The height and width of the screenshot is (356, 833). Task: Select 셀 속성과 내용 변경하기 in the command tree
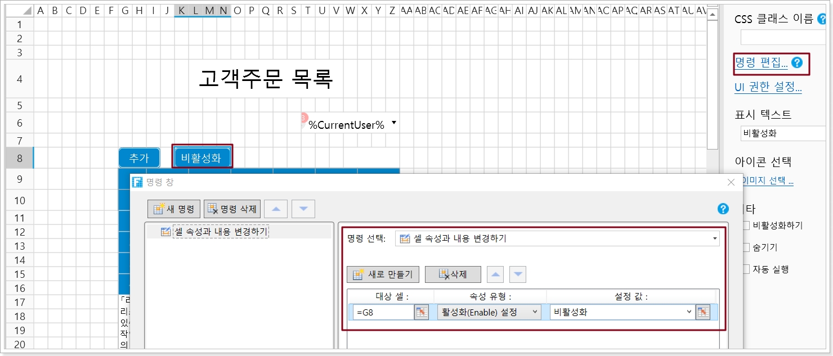220,232
